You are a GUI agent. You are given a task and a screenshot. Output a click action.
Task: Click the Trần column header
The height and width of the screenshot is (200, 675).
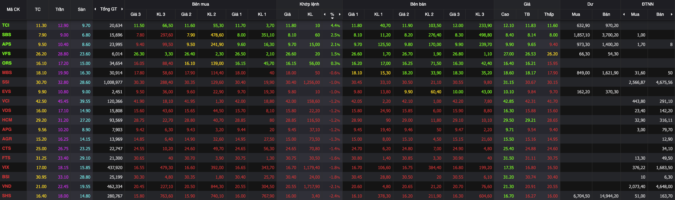(x=59, y=9)
